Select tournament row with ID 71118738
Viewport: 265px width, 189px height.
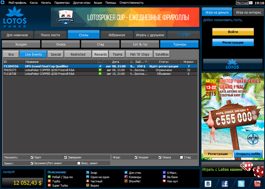click(x=100, y=74)
